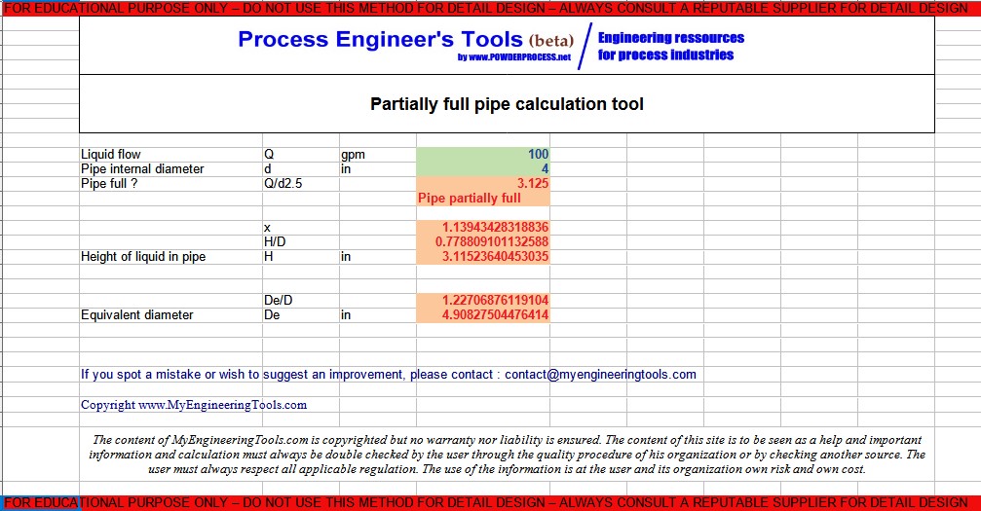Select the x value cell 1.13943428318836
Image resolution: width=981 pixels, height=511 pixels.
(483, 227)
